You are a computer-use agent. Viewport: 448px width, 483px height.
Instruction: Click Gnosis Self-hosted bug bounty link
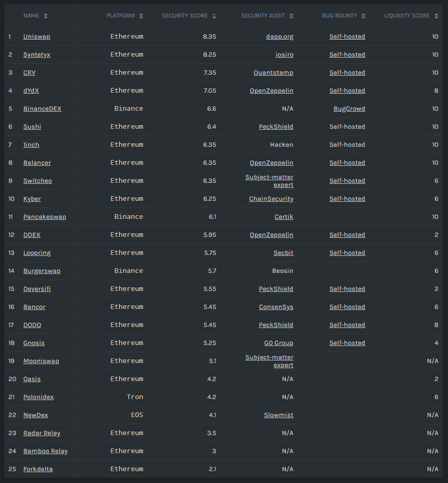pyautogui.click(x=347, y=343)
